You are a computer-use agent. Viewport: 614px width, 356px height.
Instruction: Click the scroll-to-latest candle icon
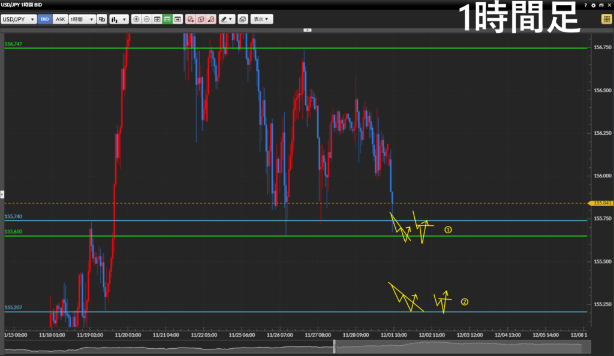(x=178, y=19)
